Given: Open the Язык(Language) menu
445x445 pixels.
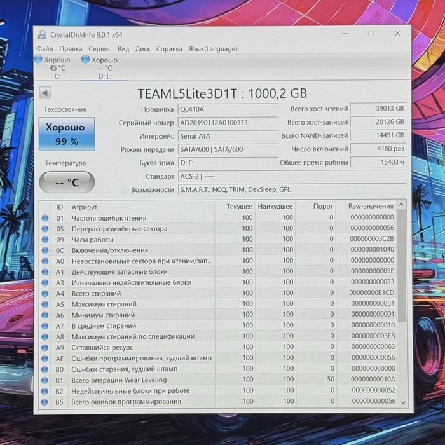Looking at the screenshot, I should pyautogui.click(x=213, y=49).
